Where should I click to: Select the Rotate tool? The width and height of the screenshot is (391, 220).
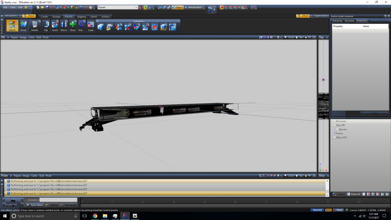pos(82,26)
